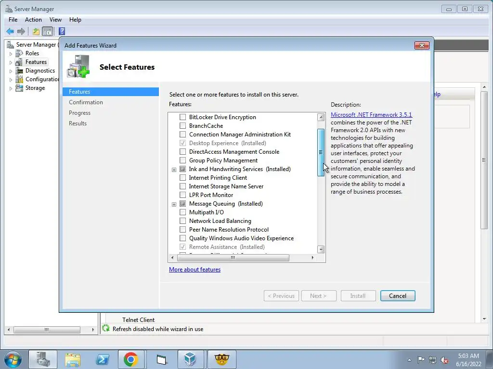Click the Back arrow toolbar icon
The width and height of the screenshot is (493, 369).
(10, 31)
